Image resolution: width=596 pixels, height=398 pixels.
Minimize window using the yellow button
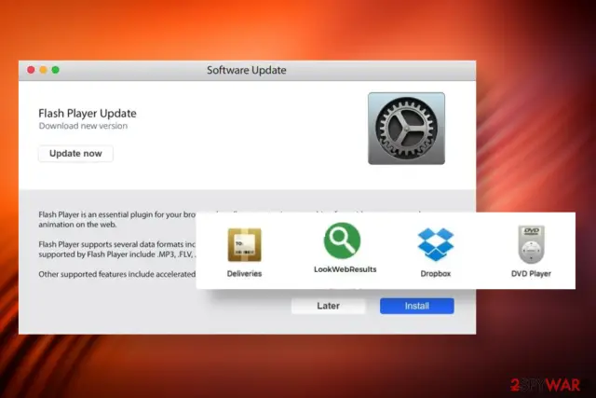44,70
